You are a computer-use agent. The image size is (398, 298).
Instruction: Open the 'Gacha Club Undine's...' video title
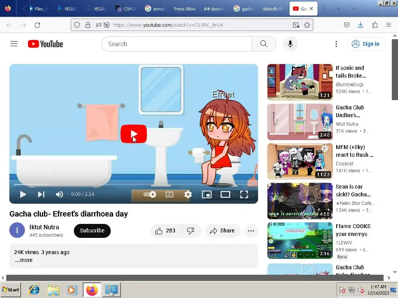[x=350, y=111]
